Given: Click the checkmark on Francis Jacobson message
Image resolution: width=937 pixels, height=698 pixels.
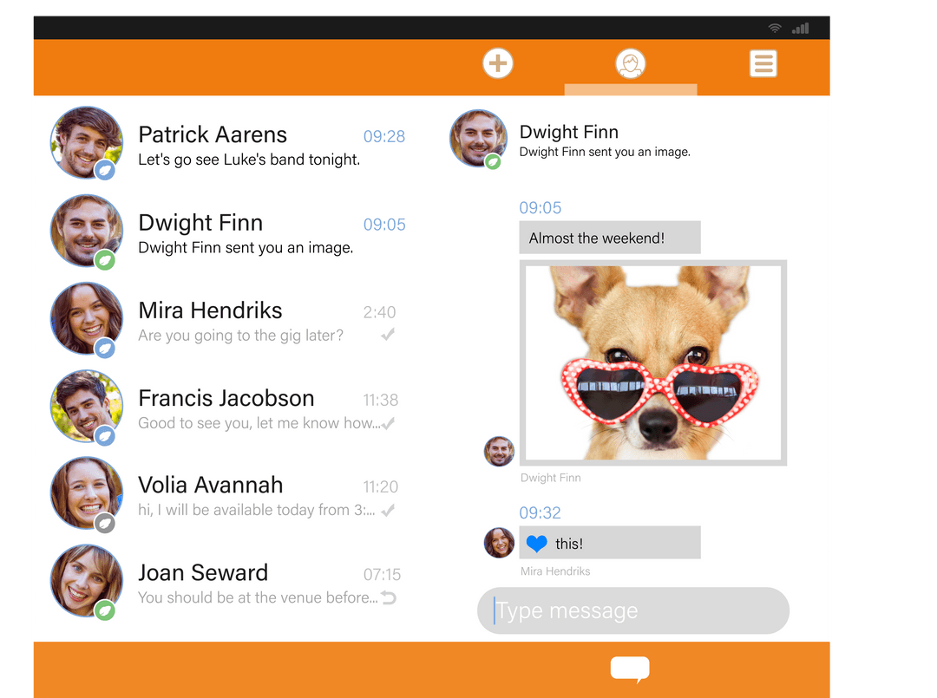Looking at the screenshot, I should tap(388, 423).
